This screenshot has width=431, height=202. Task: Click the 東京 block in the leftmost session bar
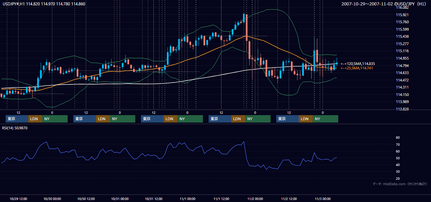(17, 119)
